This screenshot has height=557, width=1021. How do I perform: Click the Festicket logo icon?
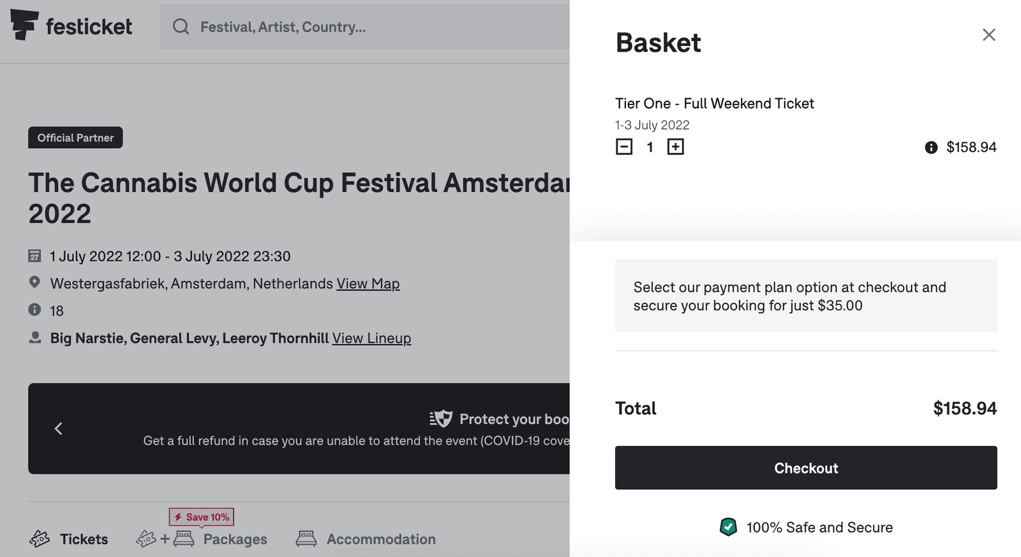[x=24, y=26]
